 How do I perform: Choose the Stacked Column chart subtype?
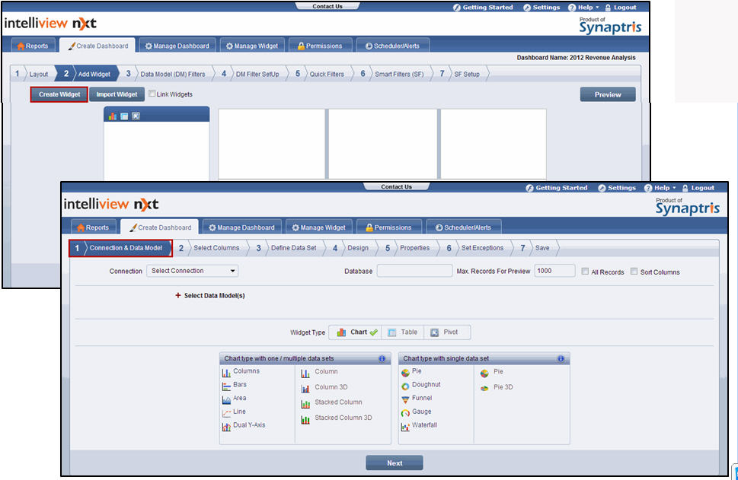[332, 403]
